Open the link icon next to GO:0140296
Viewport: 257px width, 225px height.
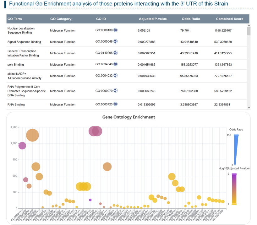point(116,53)
